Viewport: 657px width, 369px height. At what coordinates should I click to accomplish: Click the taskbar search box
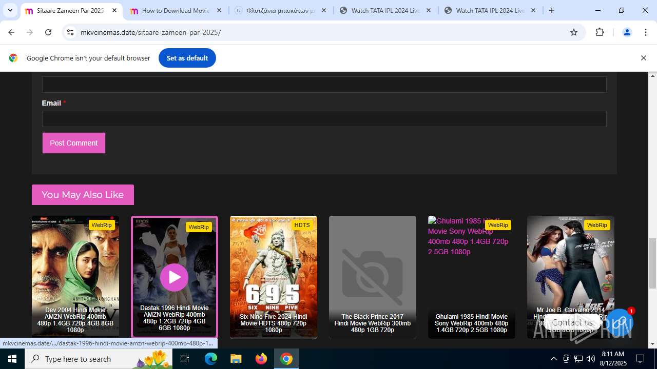pyautogui.click(x=99, y=359)
